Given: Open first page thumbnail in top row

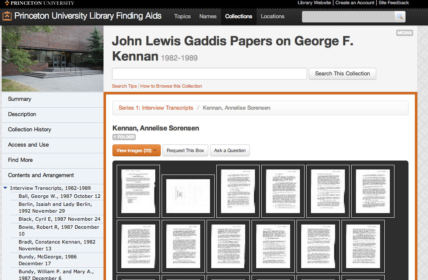Looking at the screenshot, I should (138, 191).
